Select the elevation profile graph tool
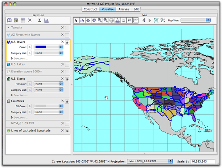Viewport: 222px width, 168px height. [135, 21]
